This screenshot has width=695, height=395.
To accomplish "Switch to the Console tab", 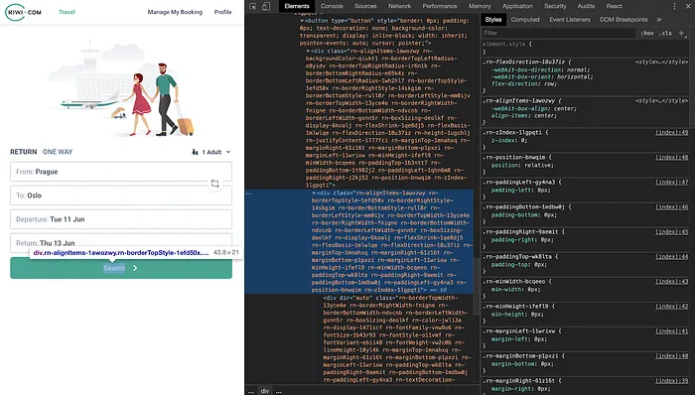I will (332, 6).
